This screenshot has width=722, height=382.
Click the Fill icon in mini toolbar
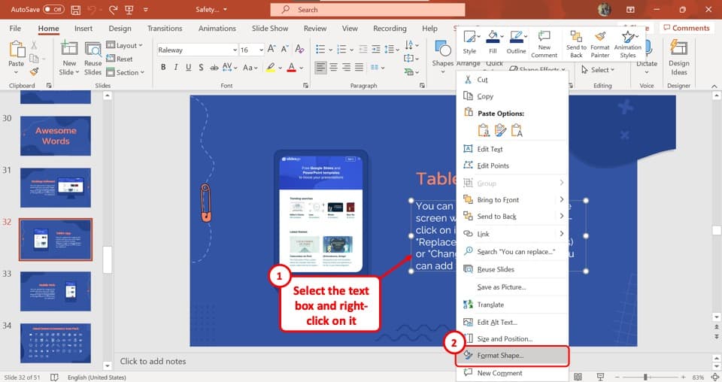click(493, 42)
